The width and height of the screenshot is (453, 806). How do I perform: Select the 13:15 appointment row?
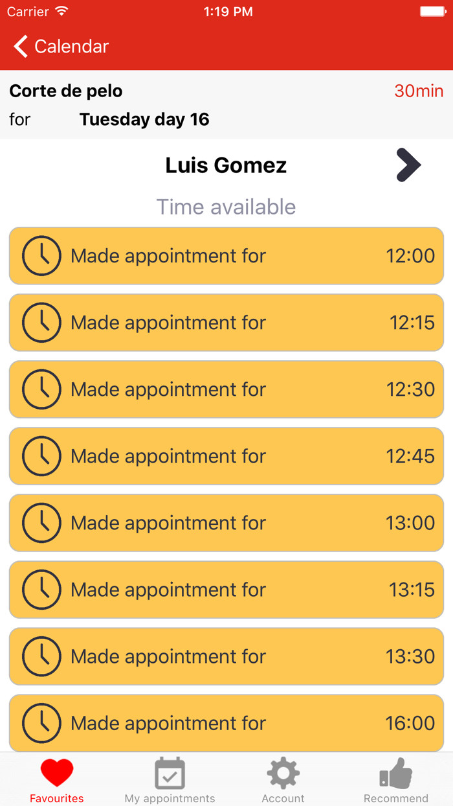point(226,590)
